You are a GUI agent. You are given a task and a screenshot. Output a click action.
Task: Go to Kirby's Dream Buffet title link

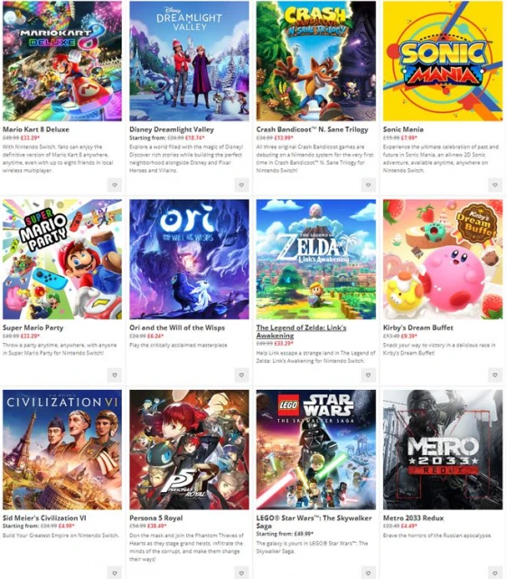417,327
